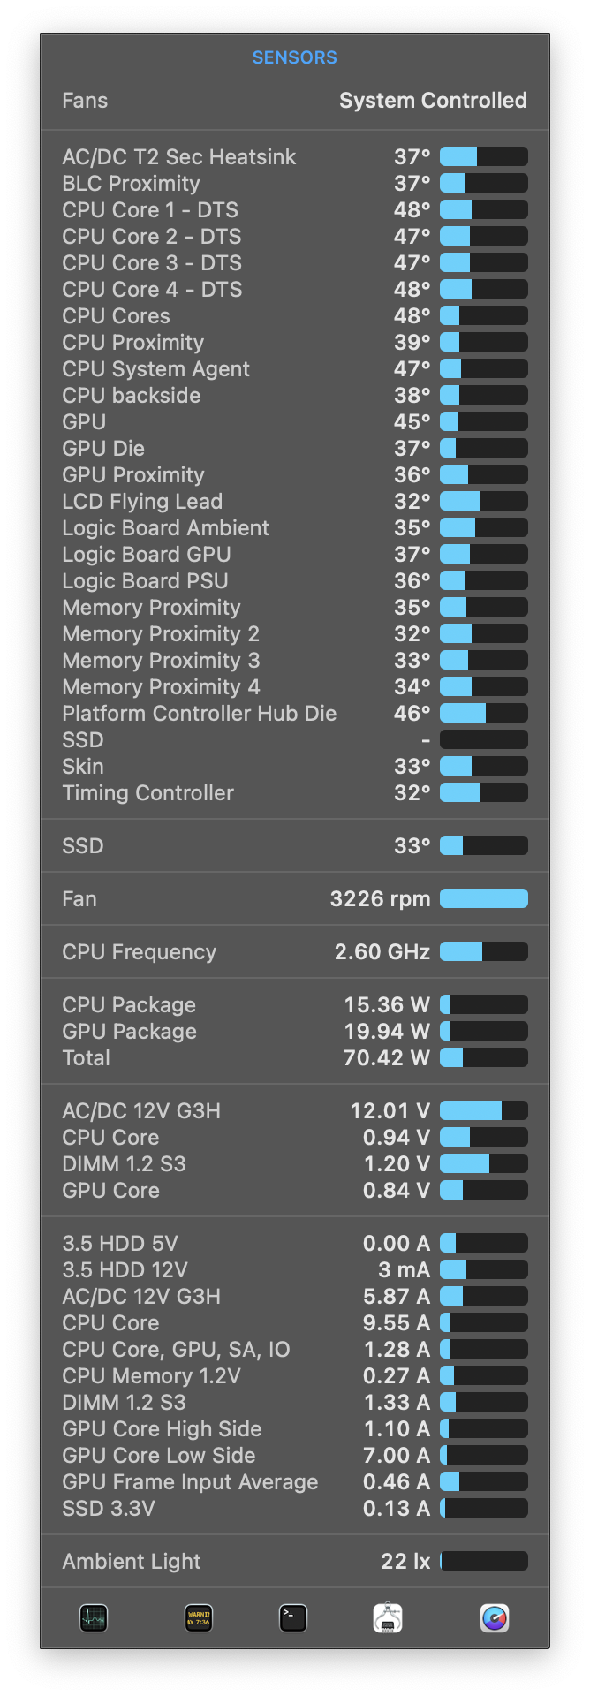Select the Total power 70.42 W row
The height and width of the screenshot is (1696, 590).
294,1058
